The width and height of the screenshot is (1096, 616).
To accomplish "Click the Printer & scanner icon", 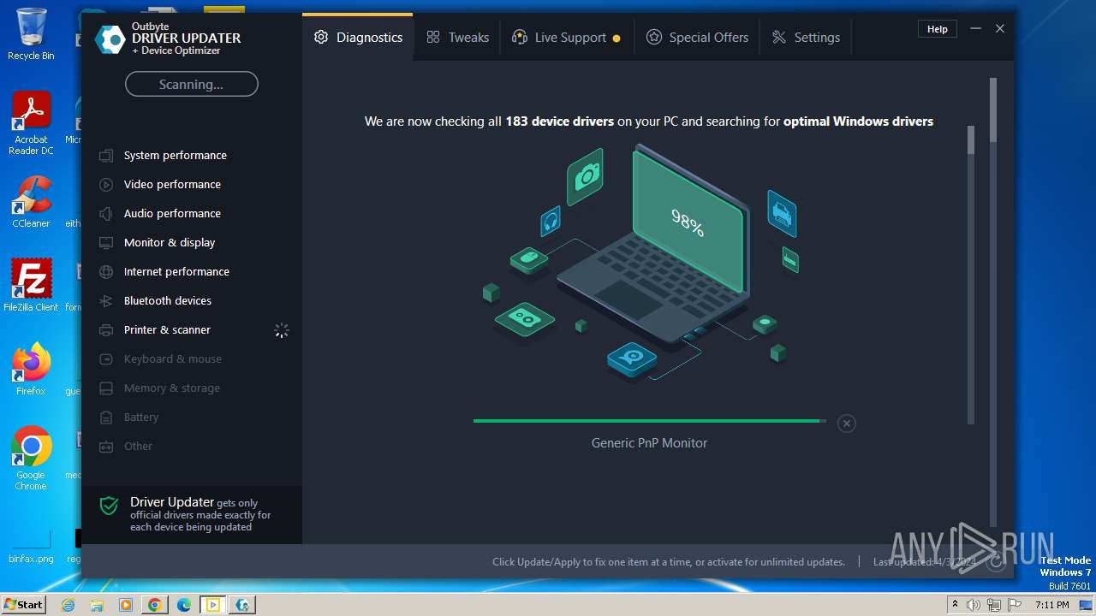I will click(106, 330).
